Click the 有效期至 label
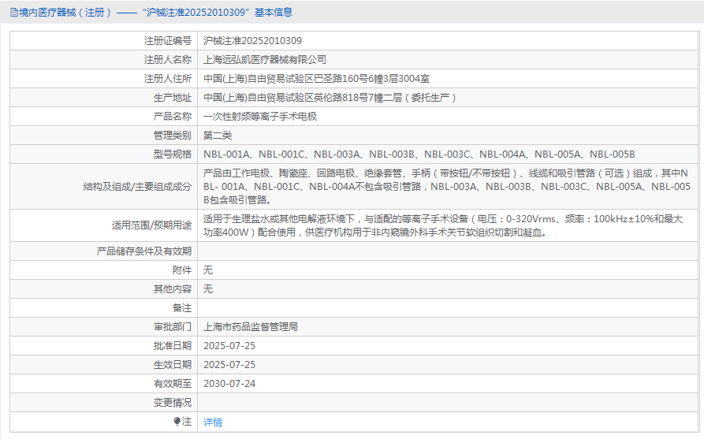 tap(173, 383)
